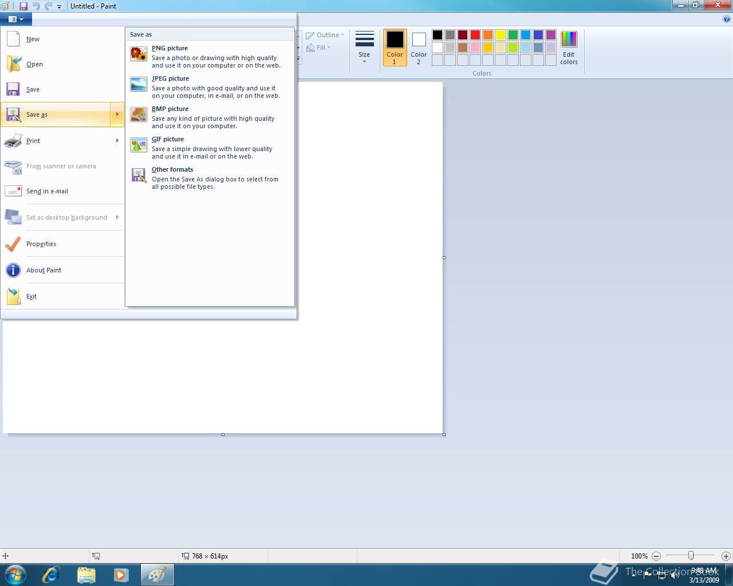Open Windows Explorer folder on taskbar
Viewport: 733px width, 586px height.
point(86,575)
